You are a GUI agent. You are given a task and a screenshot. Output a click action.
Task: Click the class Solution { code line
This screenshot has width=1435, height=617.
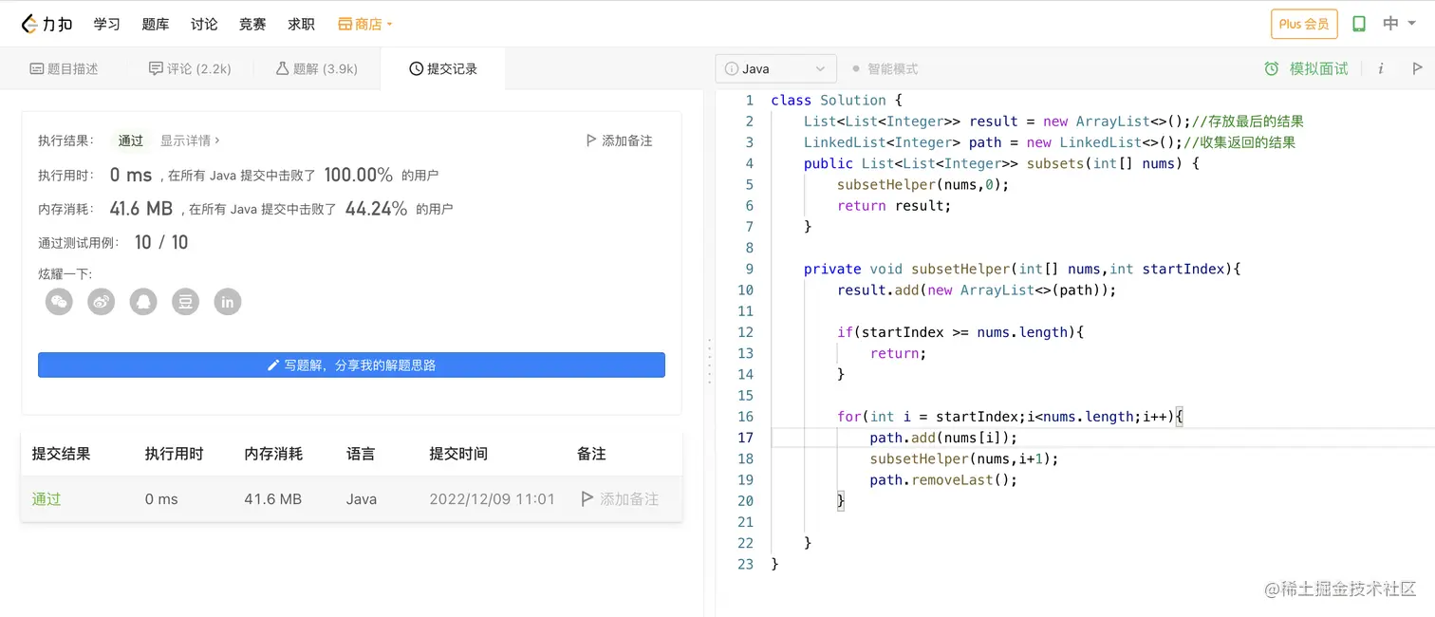(836, 101)
